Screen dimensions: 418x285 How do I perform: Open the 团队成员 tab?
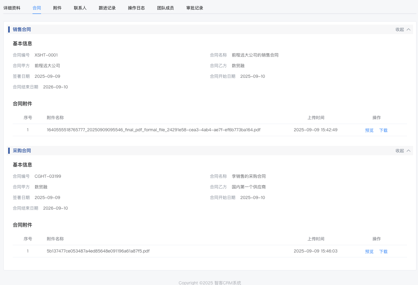[166, 8]
